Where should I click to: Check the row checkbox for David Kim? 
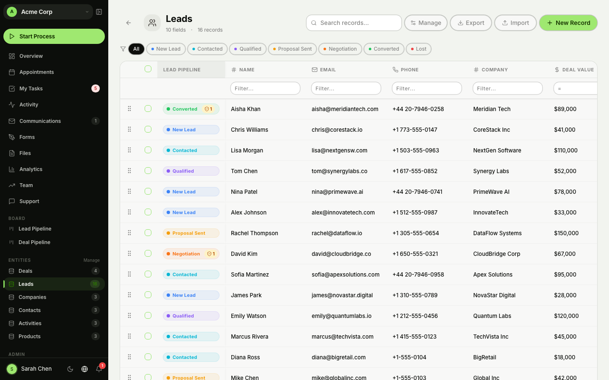(x=148, y=253)
